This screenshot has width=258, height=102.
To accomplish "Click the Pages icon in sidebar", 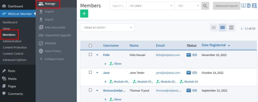I will (x=4, y=86).
